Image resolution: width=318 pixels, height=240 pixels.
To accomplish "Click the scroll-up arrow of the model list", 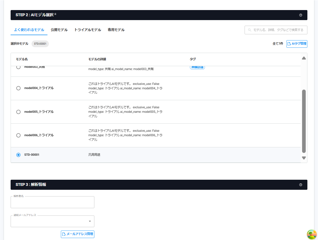I will coord(304,58).
